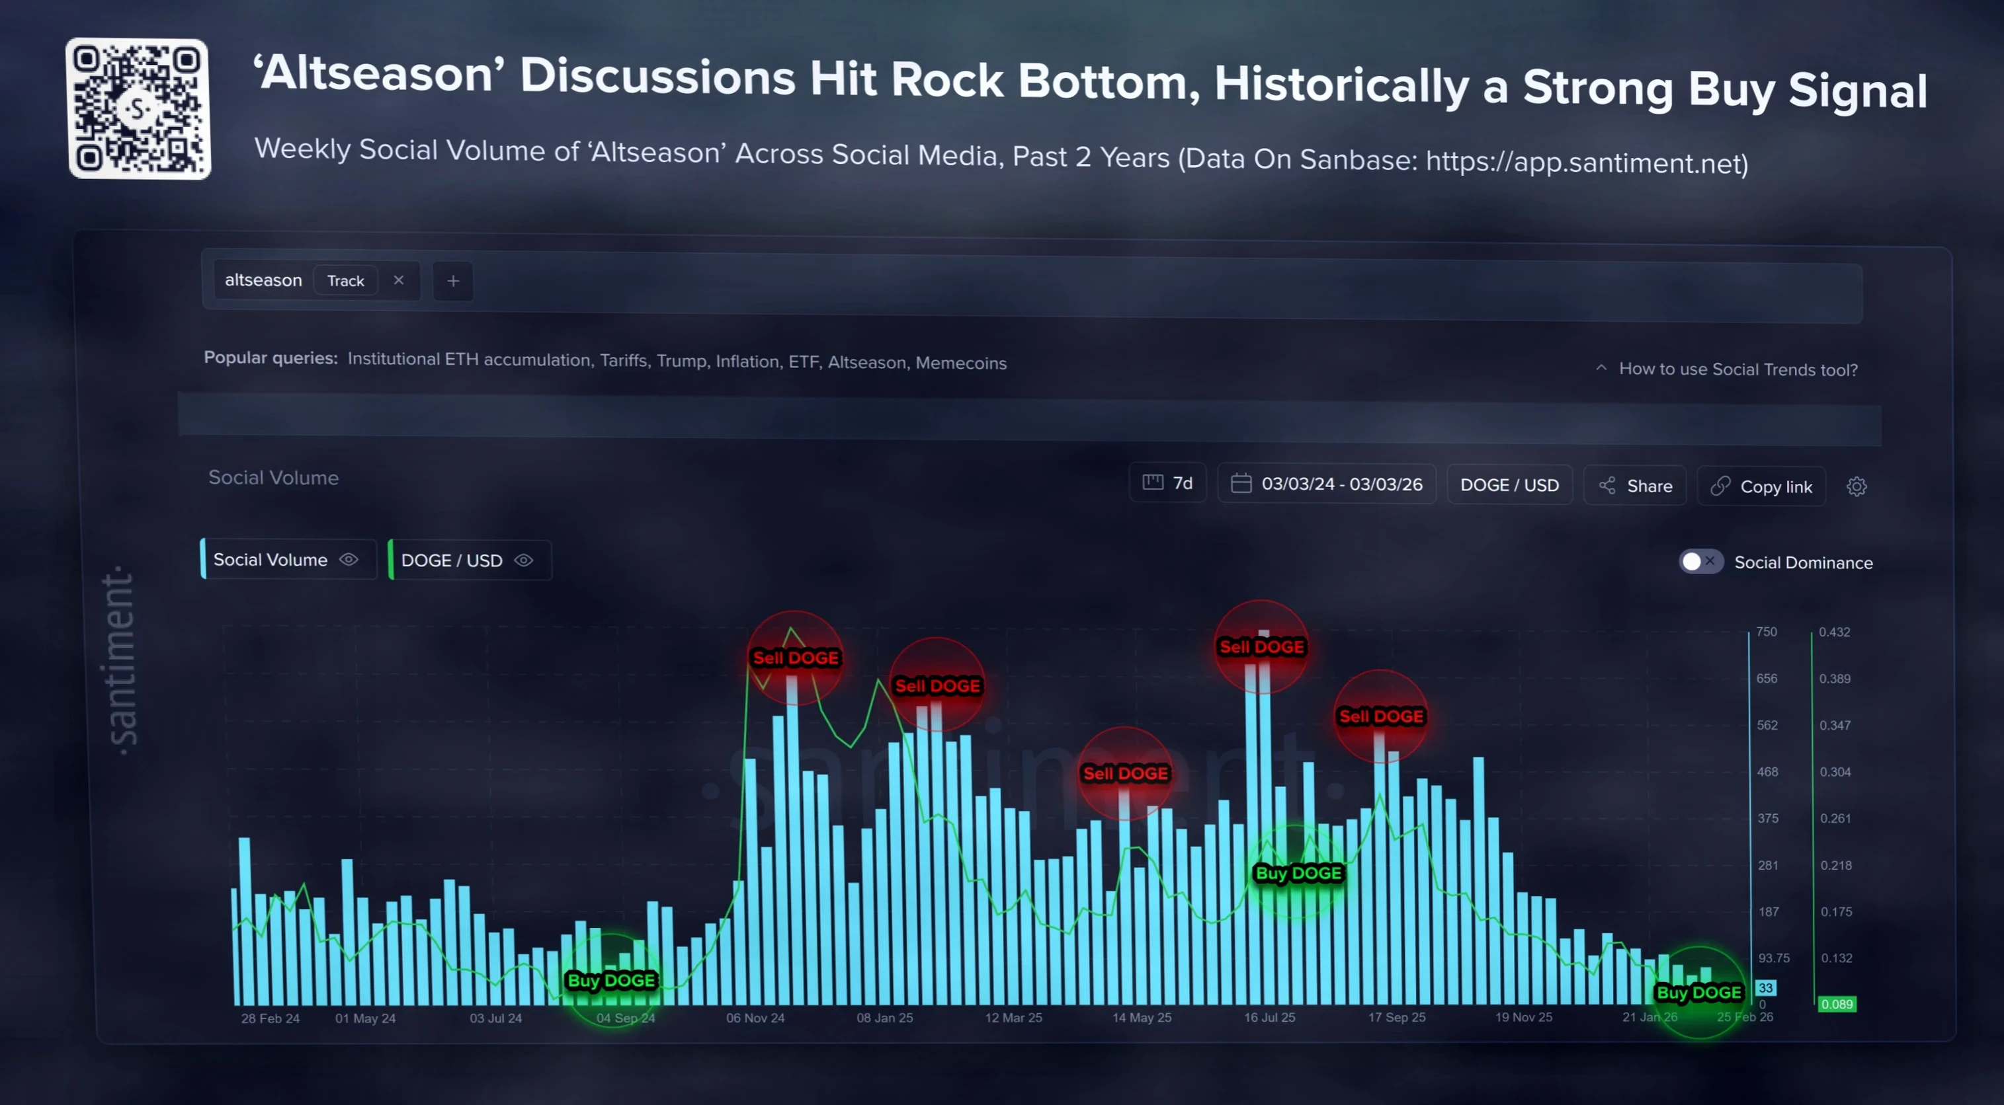Click the '28 Feb 24' date axis label
Image resolution: width=2004 pixels, height=1105 pixels.
point(270,1018)
